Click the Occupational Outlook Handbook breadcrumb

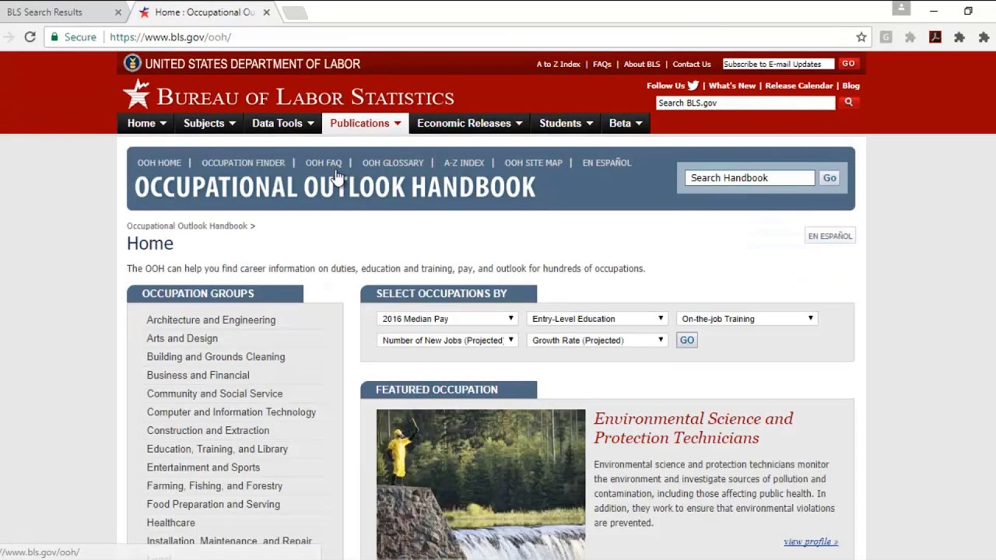coord(187,226)
